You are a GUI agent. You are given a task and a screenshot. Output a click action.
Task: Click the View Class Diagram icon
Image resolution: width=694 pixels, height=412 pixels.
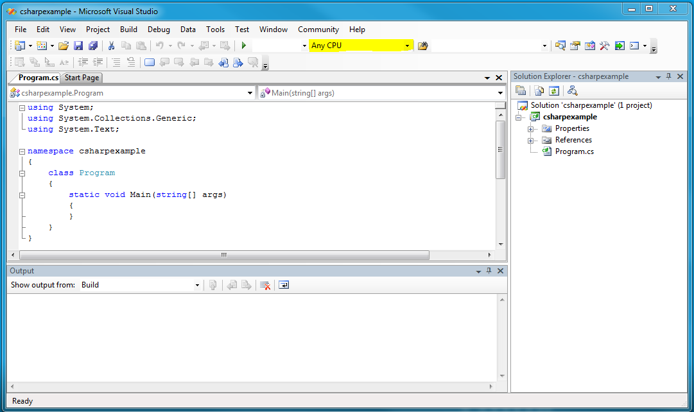[x=572, y=90]
